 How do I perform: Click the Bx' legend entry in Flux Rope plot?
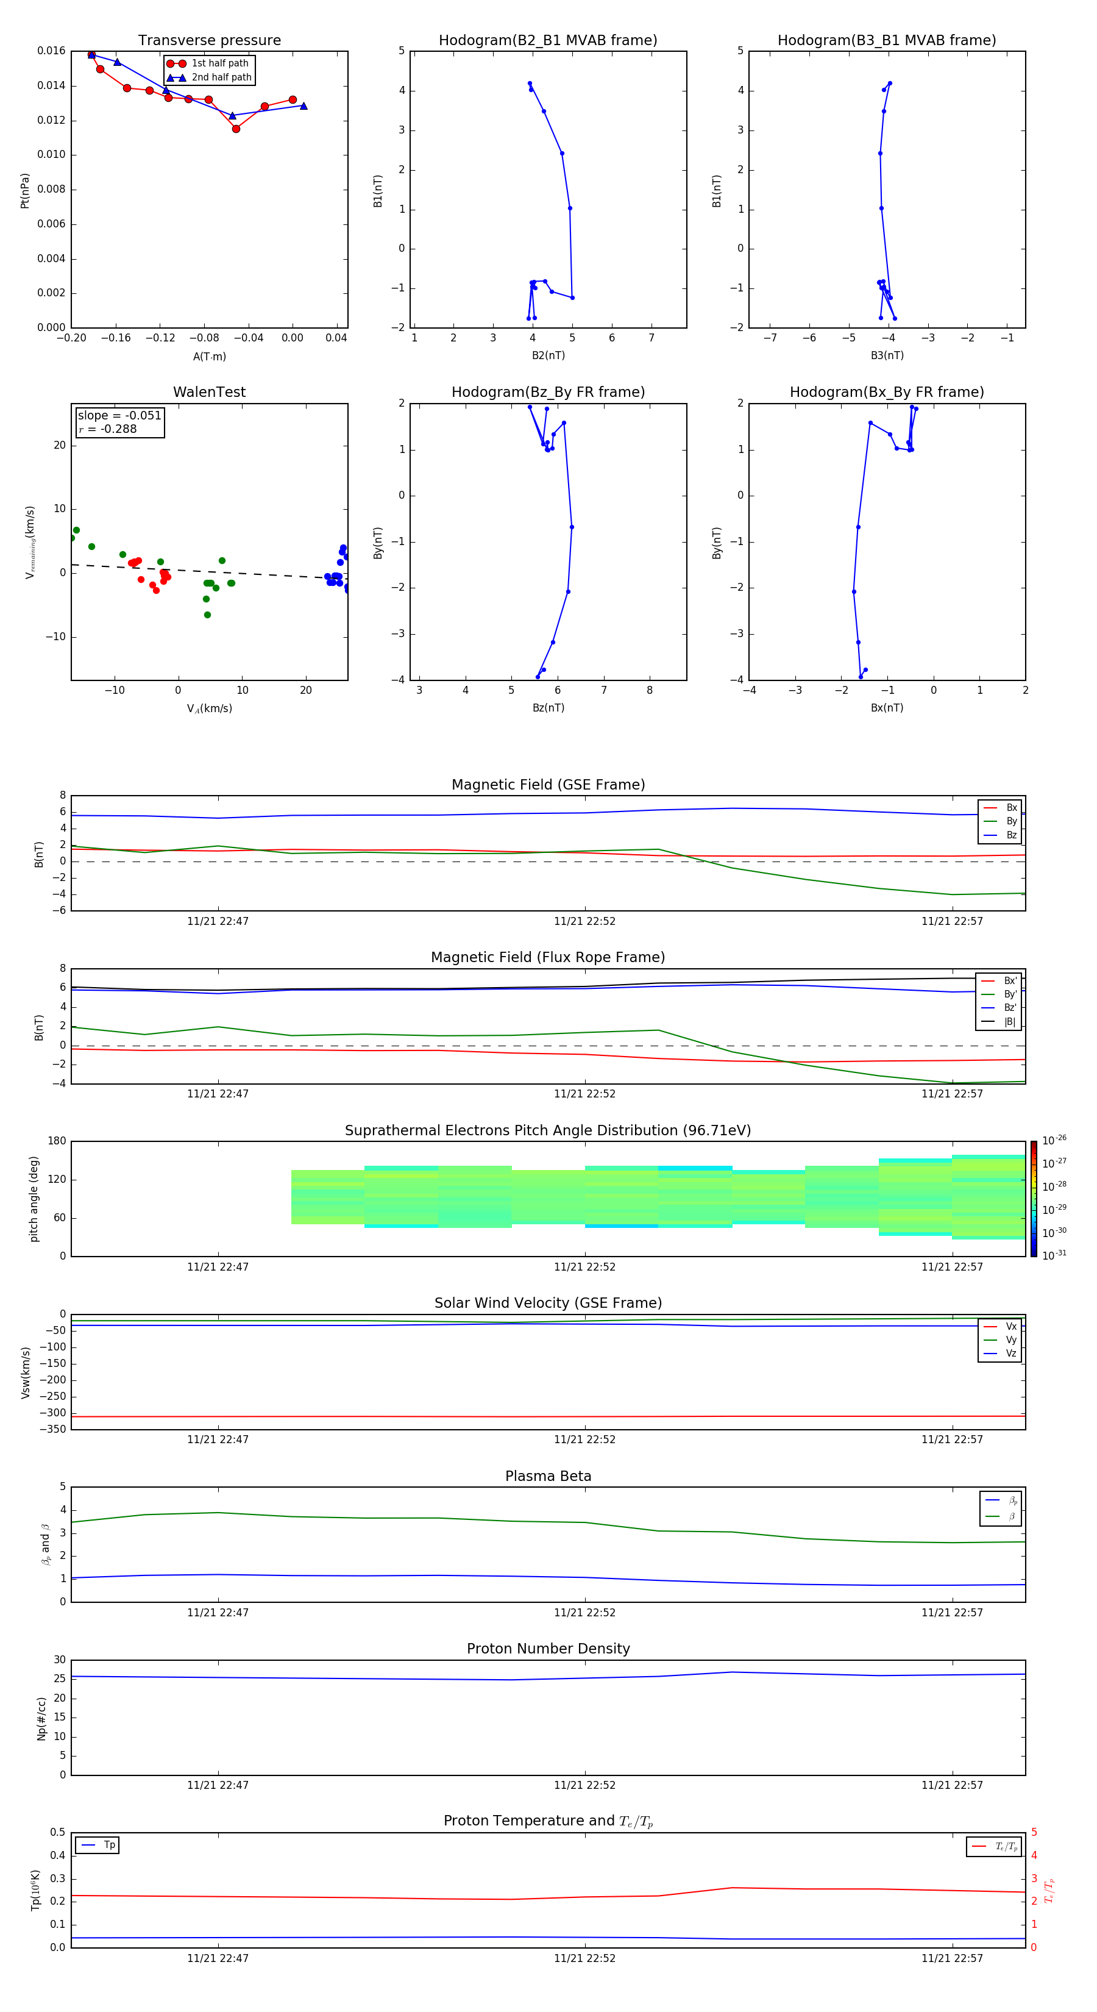[999, 981]
